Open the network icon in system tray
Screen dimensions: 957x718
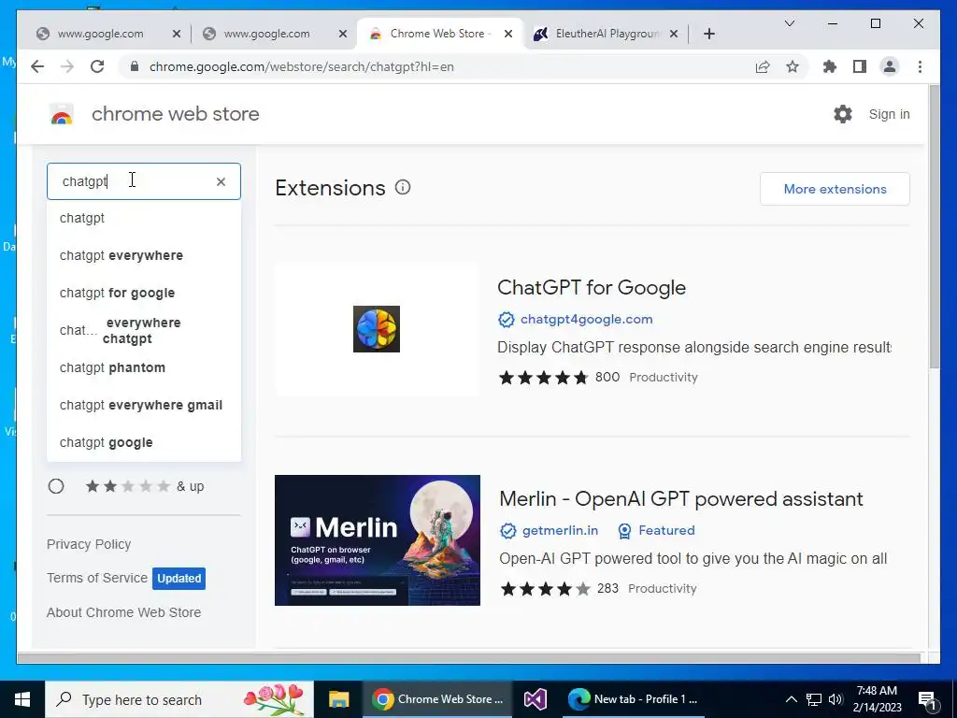pyautogui.click(x=814, y=699)
